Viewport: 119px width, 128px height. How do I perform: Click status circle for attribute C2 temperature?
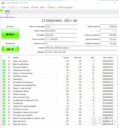coord(4,103)
